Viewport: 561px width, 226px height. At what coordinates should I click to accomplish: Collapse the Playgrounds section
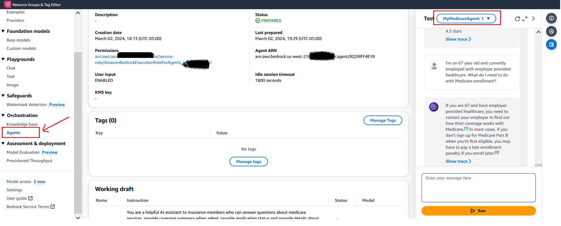click(3, 59)
